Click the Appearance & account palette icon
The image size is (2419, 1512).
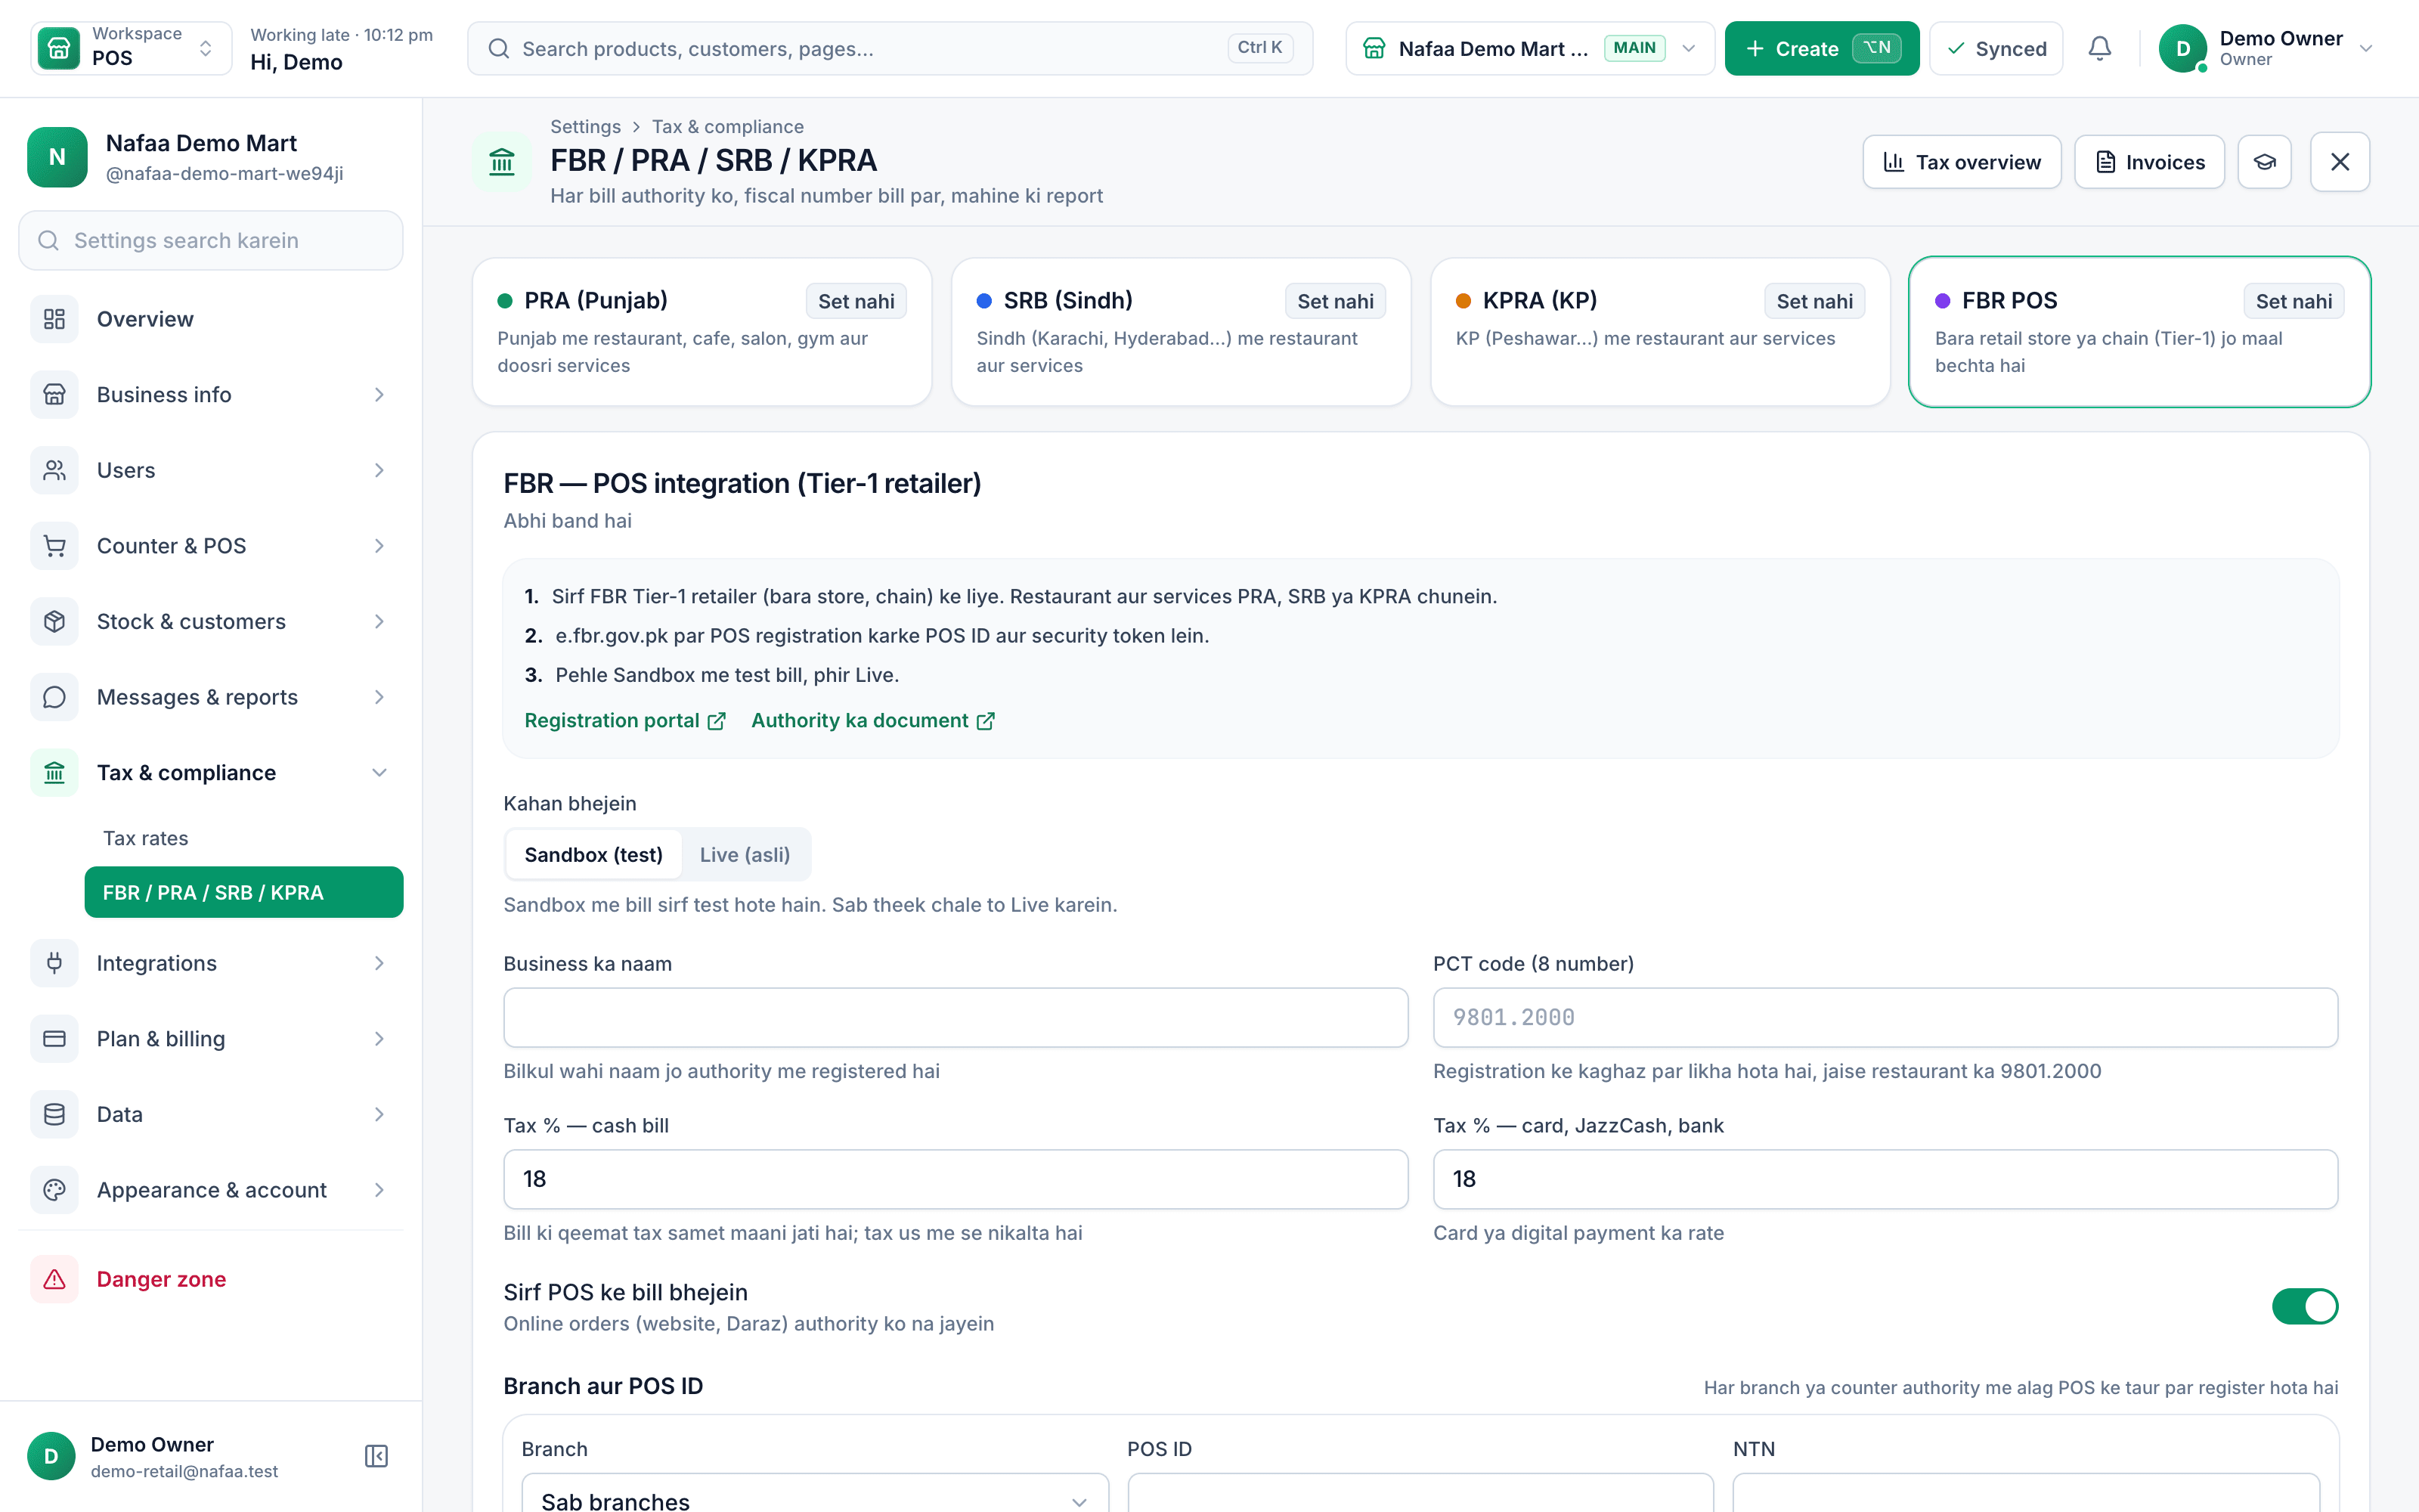[54, 1190]
